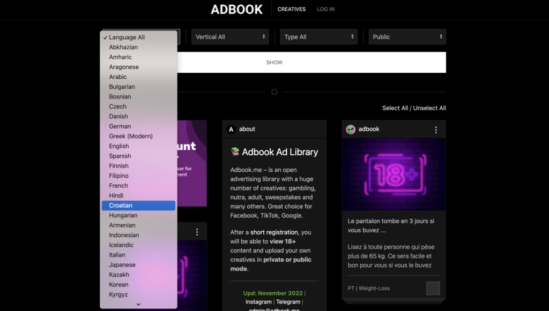Pick Filipino language option
This screenshot has height=311, width=549.
tap(139, 176)
